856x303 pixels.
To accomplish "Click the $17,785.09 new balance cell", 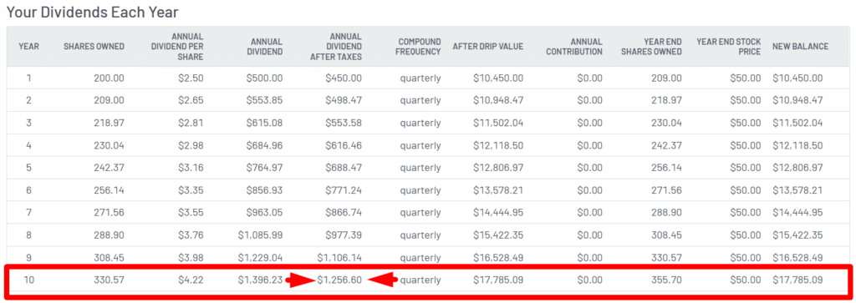I will (x=797, y=280).
